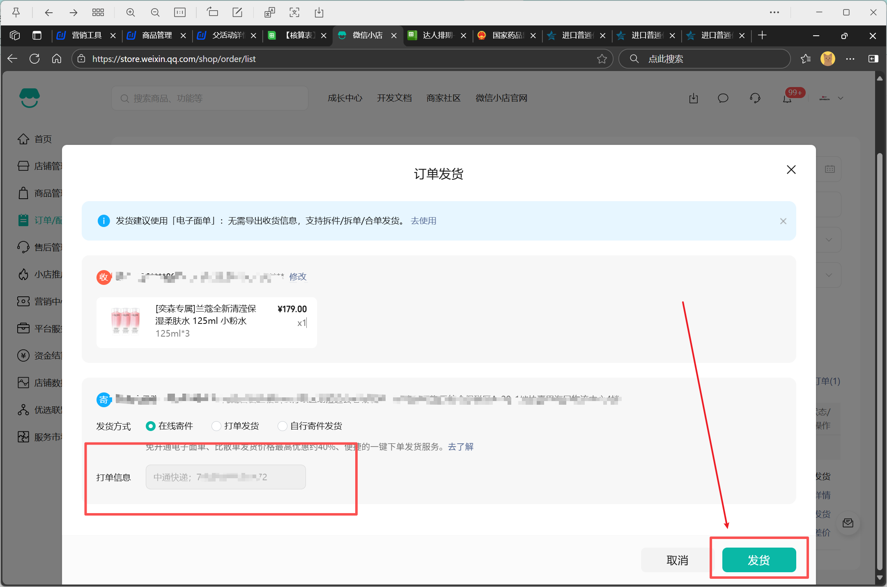Click the browser home icon
The width and height of the screenshot is (887, 587).
[x=57, y=59]
